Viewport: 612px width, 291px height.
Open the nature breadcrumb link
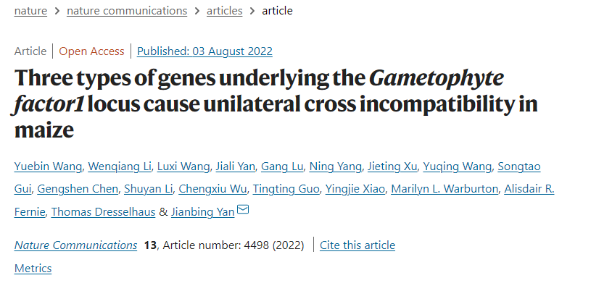click(30, 11)
